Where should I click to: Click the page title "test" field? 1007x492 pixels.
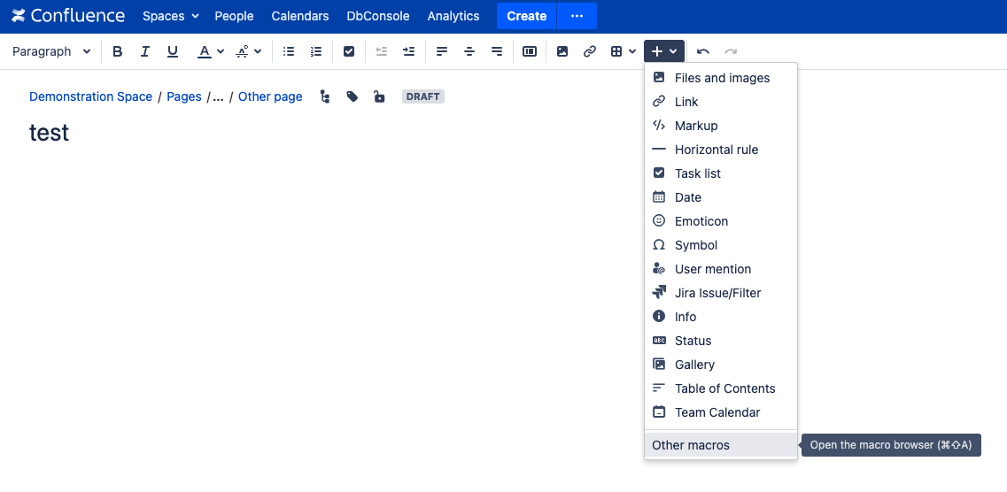pyautogui.click(x=50, y=133)
